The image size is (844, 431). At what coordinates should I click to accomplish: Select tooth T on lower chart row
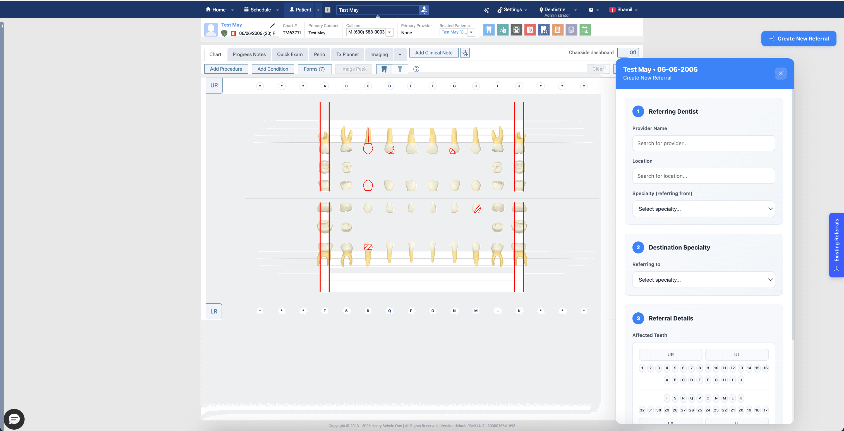point(325,311)
